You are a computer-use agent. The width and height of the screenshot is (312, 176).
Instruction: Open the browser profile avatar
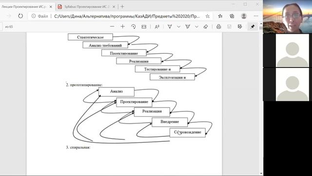click(244, 16)
